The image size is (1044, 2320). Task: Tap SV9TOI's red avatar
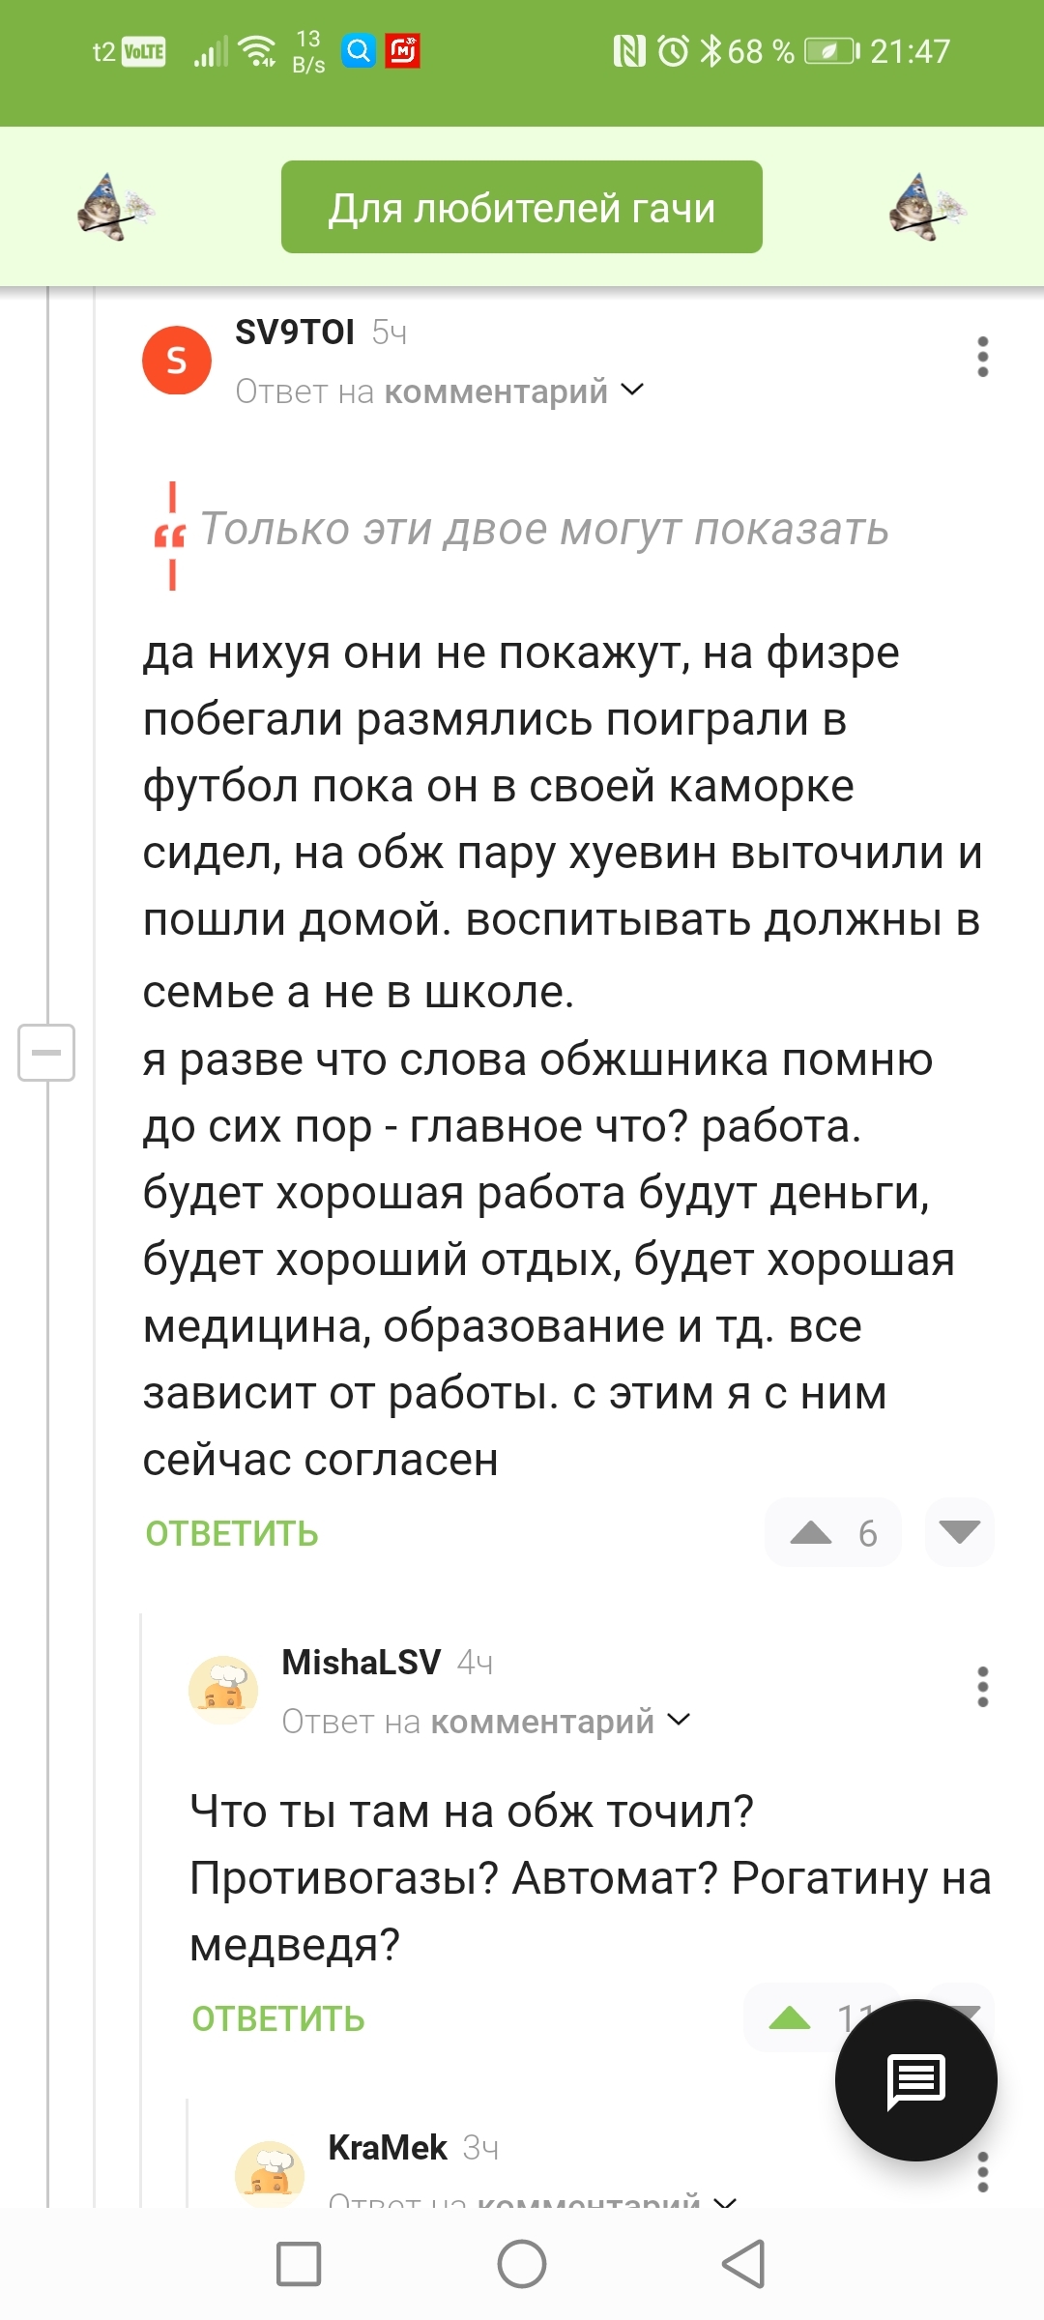177,361
